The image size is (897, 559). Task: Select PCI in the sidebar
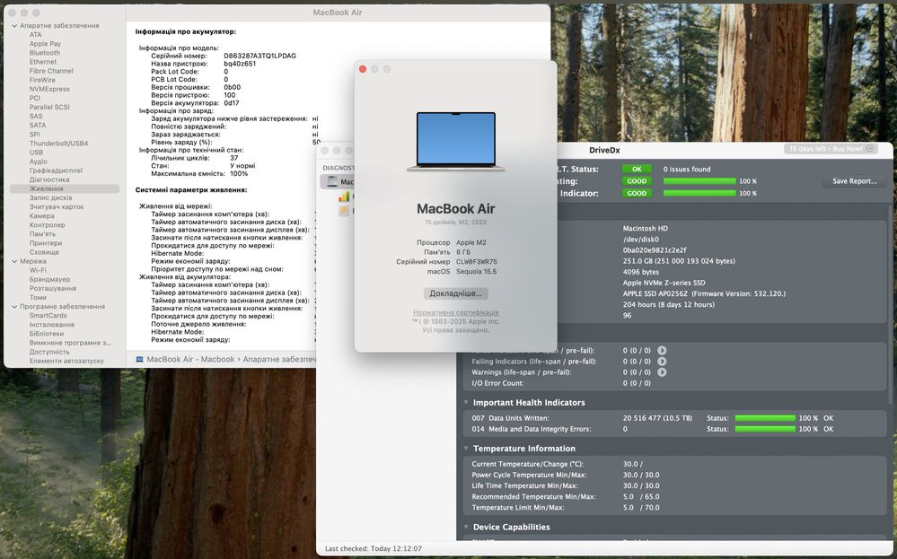coord(35,99)
